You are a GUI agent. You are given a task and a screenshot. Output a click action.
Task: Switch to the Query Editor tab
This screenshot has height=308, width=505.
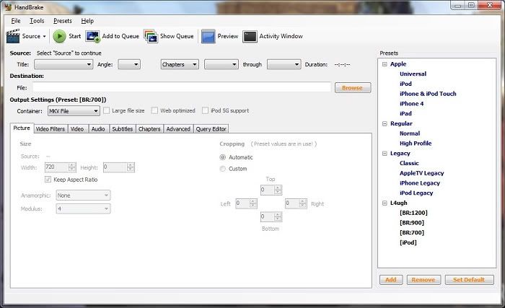click(x=211, y=129)
